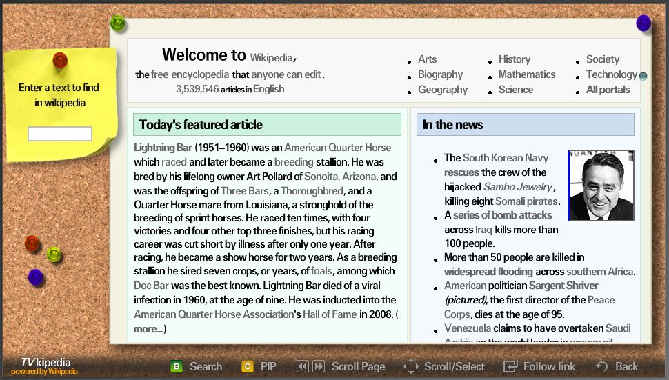
Task: Open the Biography portal
Action: (x=440, y=74)
